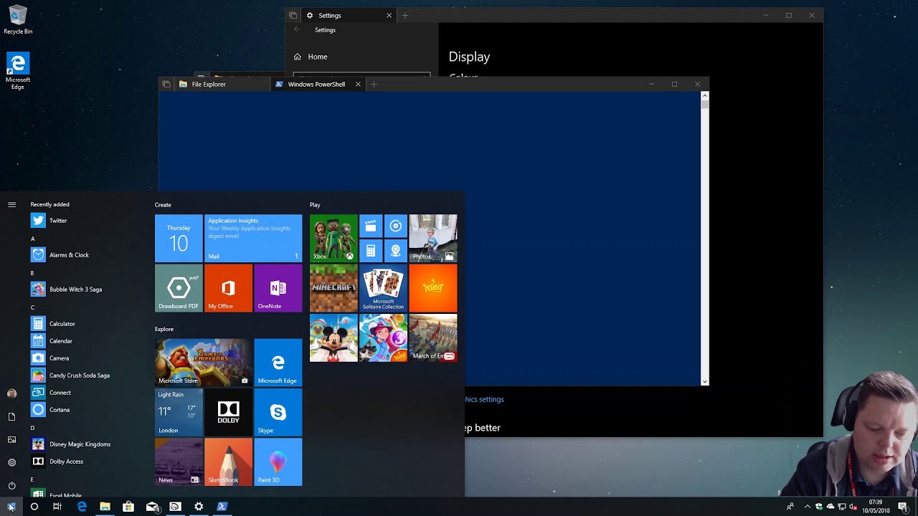This screenshot has height=516, width=918.
Task: Open the Calculator small tile
Action: pos(371,251)
